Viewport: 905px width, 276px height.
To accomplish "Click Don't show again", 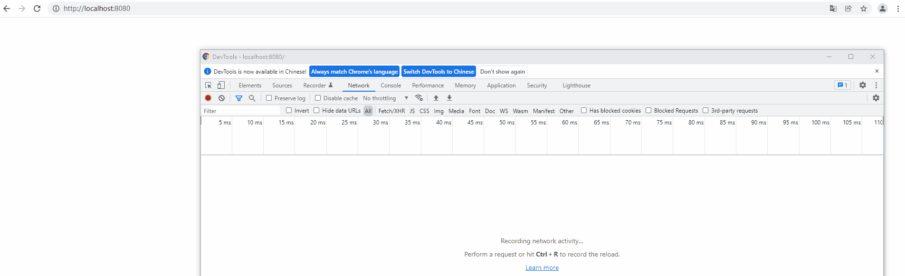I will pyautogui.click(x=503, y=71).
